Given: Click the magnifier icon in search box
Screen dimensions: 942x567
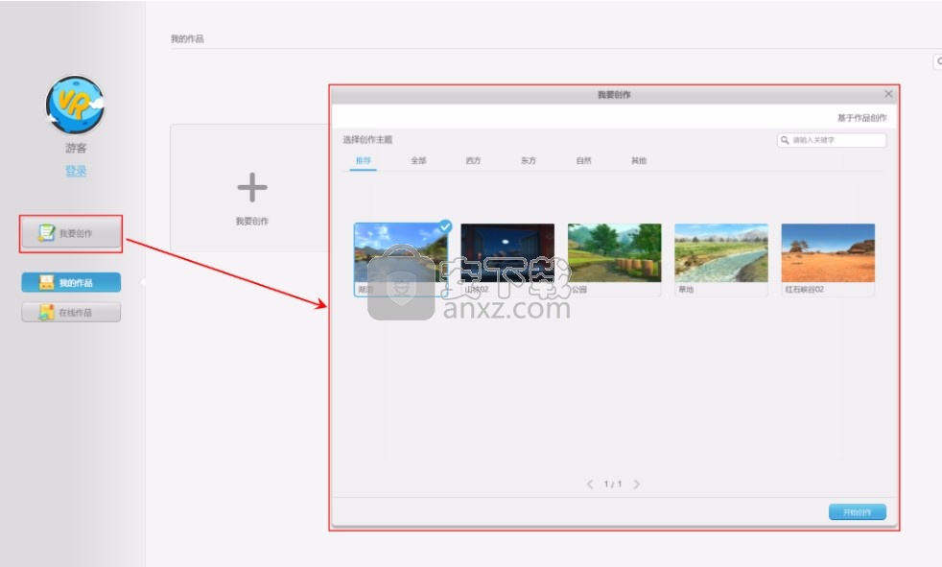Looking at the screenshot, I should pyautogui.click(x=785, y=140).
